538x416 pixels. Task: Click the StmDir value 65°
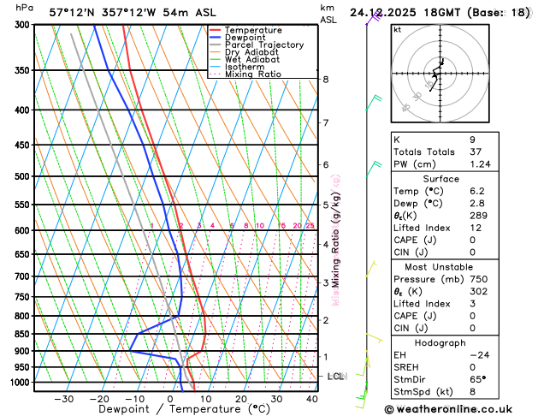(478, 379)
